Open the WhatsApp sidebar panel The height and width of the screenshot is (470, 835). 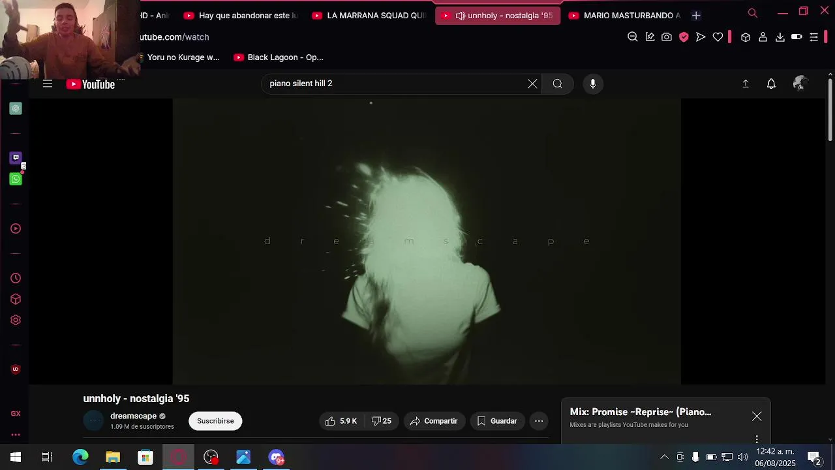16,179
